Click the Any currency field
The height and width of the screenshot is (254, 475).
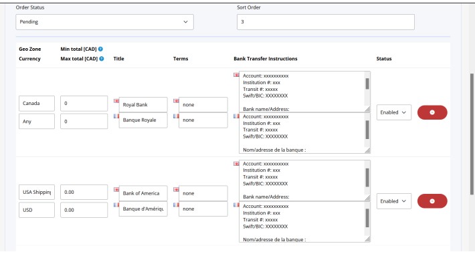(x=37, y=121)
